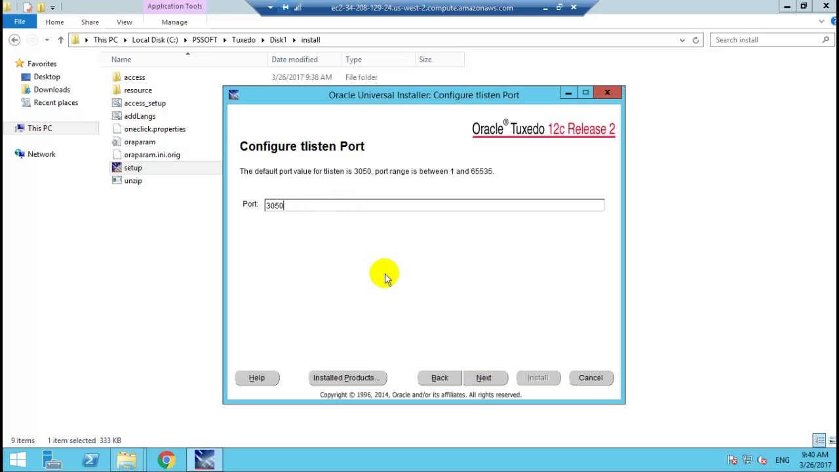Sort files by Type column

378,60
